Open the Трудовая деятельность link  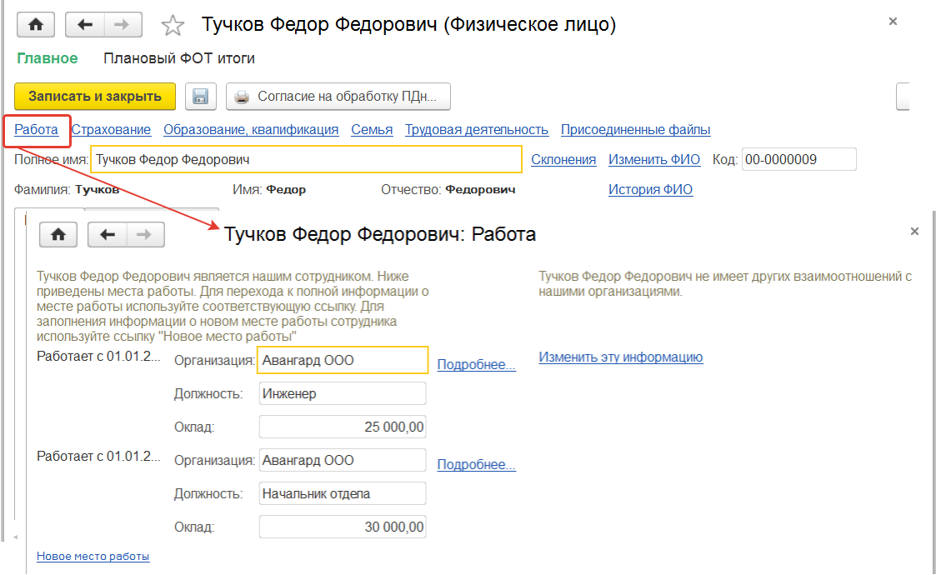pos(477,129)
